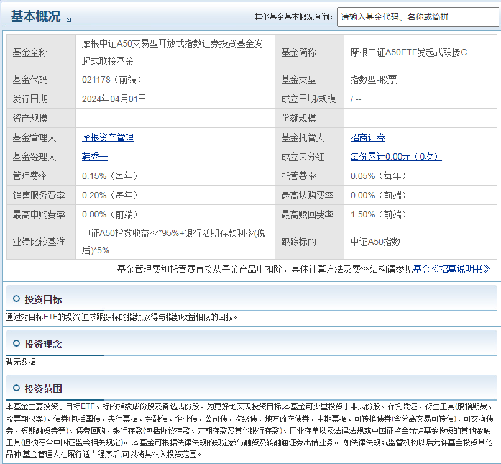Viewport: 501px width, 464px height.
Task: Click the arrow icon beside 基本概况
Action: coord(69,20)
